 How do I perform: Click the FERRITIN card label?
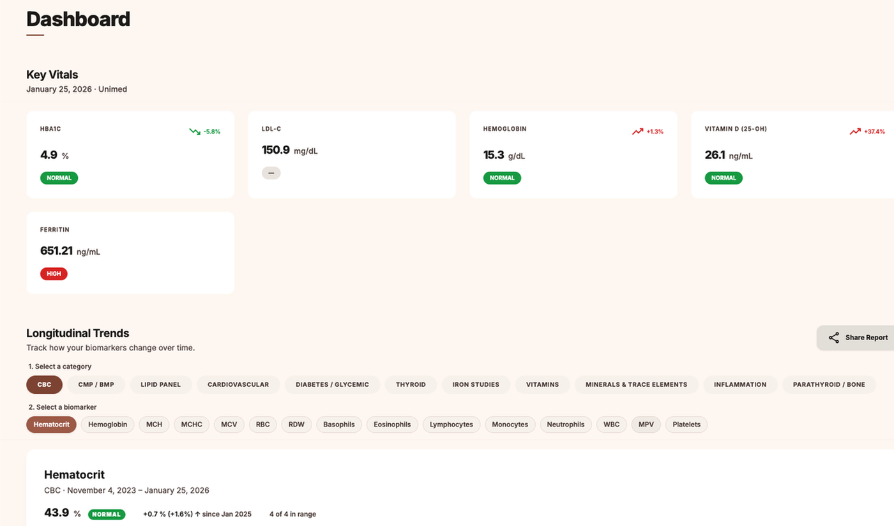tap(55, 230)
